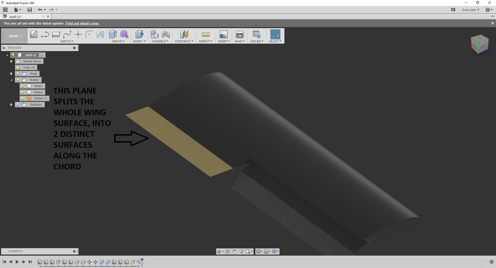Expand the Origin folder node
Screen dimensions: 496x268
point(11,74)
